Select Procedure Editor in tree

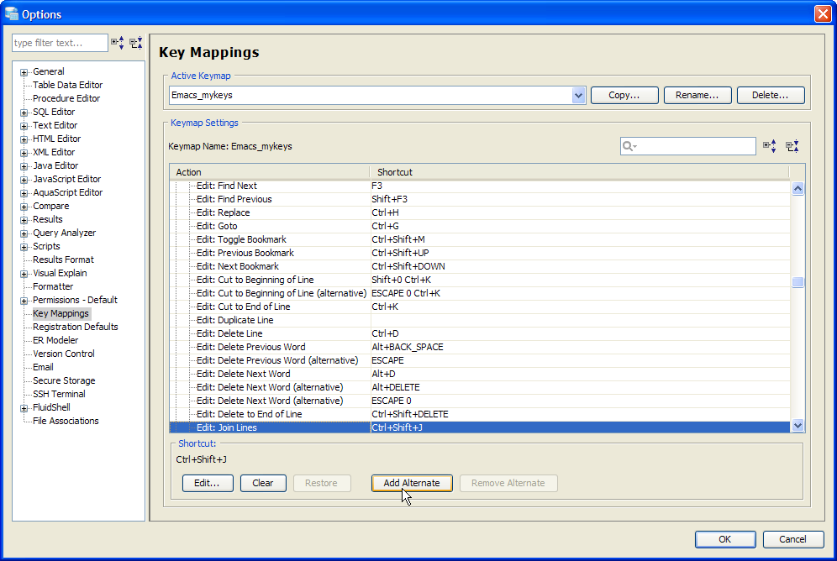click(66, 98)
